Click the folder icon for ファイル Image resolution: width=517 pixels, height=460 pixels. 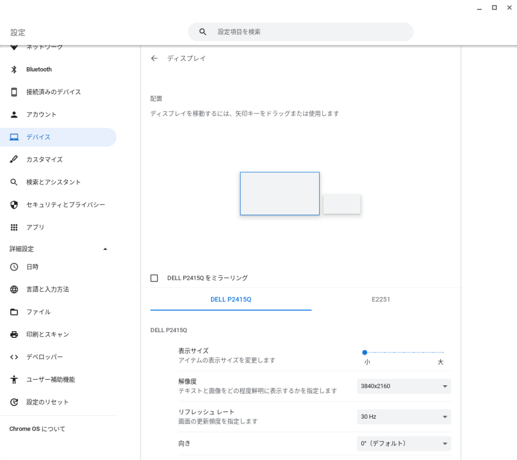pos(14,312)
